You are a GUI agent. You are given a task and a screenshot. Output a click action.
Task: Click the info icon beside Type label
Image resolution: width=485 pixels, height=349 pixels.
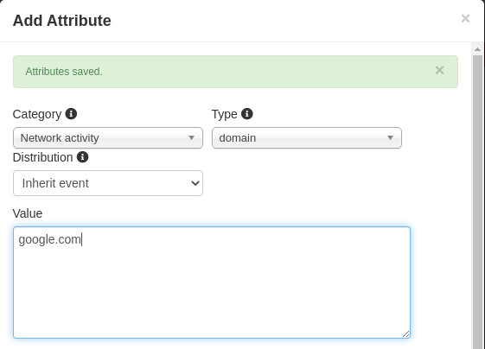coord(247,114)
